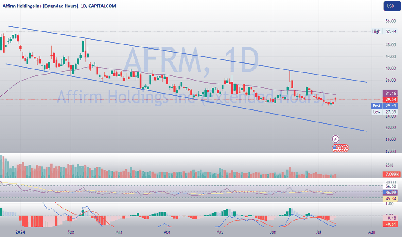
Task: Click the Jun label on time axis
Action: click(273, 232)
